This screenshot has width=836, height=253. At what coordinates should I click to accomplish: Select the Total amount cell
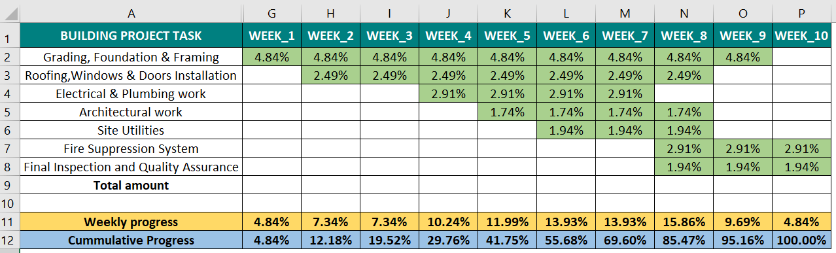tap(131, 185)
